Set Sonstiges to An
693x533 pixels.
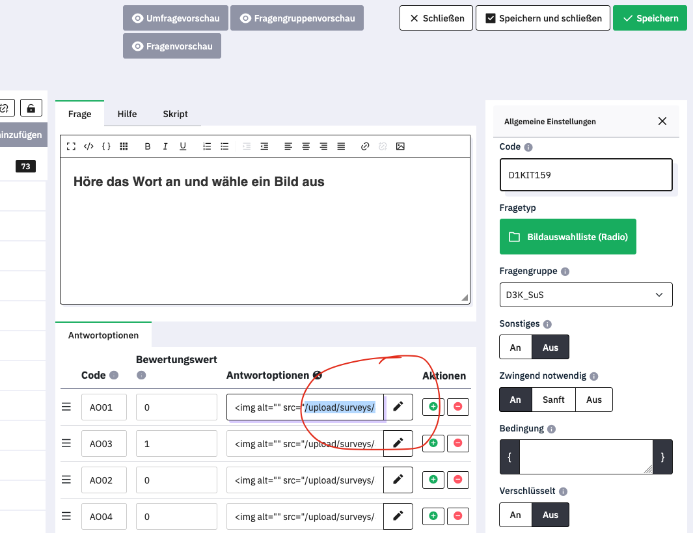(515, 348)
